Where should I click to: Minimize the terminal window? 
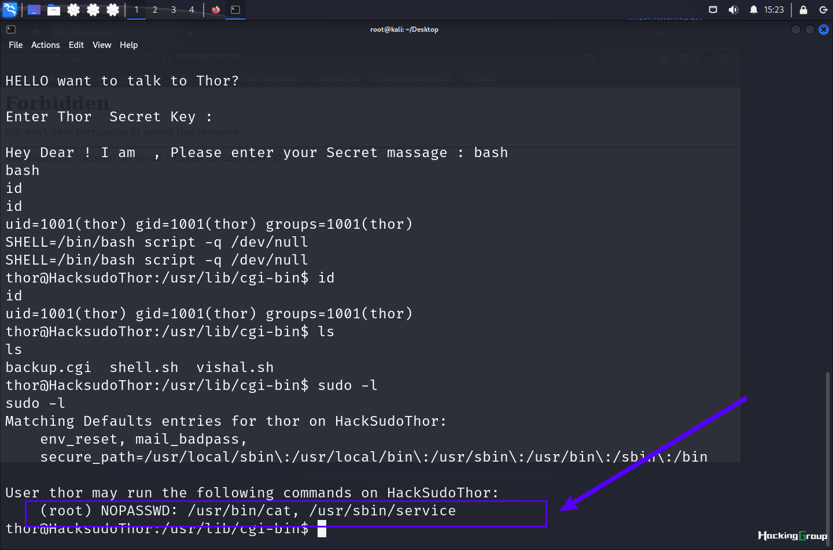pos(796,29)
